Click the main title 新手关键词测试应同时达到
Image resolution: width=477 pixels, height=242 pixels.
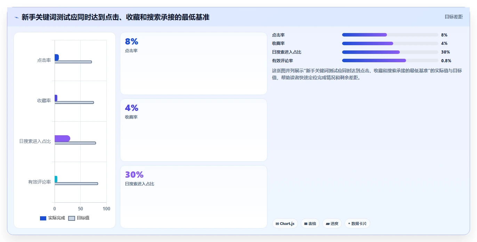pyautogui.click(x=115, y=17)
